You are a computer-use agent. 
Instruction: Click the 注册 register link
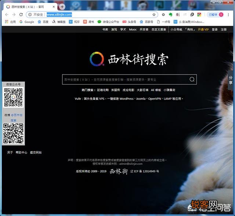click(x=224, y=29)
